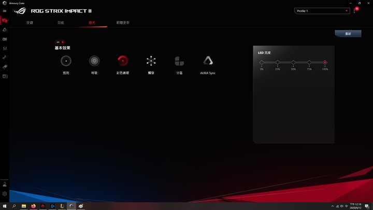Screen dimensions: 373x210
Task: Open the AURA Sync triangle sidebar icon
Action: tap(5, 30)
